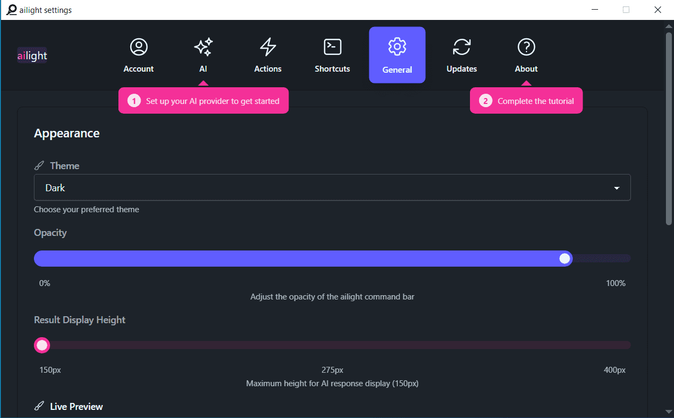Viewport: 674px width, 418px height.
Task: Click the Opacity slider handle
Action: coord(565,259)
